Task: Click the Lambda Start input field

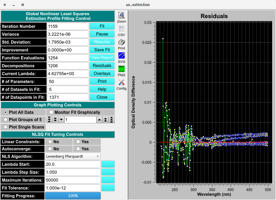Action: tap(73, 165)
